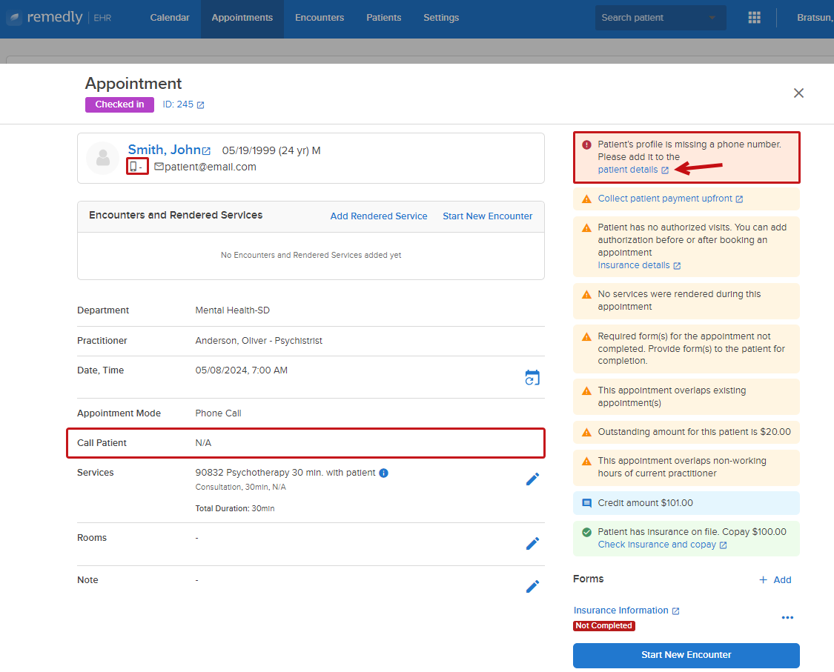Click the Add Rendered Service link
The width and height of the screenshot is (834, 672).
379,216
